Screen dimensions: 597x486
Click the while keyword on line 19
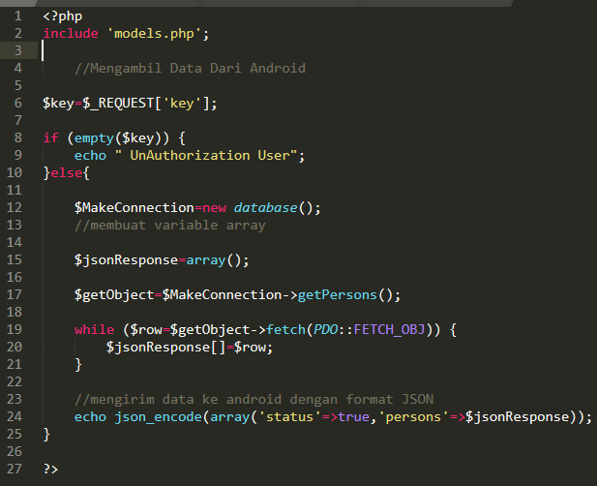tap(94, 329)
